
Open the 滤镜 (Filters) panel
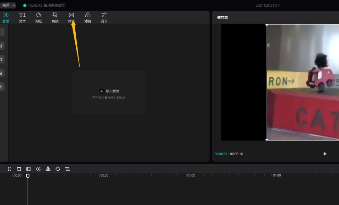tap(88, 17)
